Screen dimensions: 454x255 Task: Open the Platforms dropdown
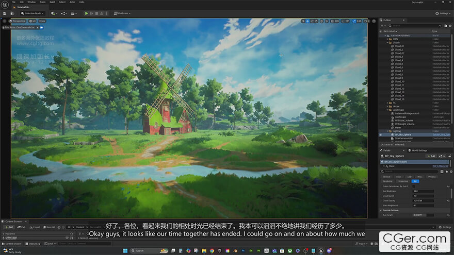point(123,13)
